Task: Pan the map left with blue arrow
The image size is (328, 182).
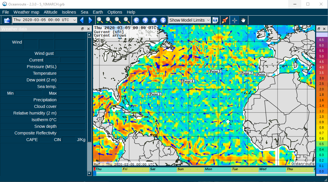Action: [136, 20]
